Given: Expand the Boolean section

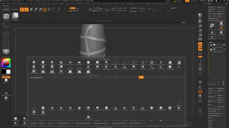Looking at the screenshot, I should tap(211, 120).
